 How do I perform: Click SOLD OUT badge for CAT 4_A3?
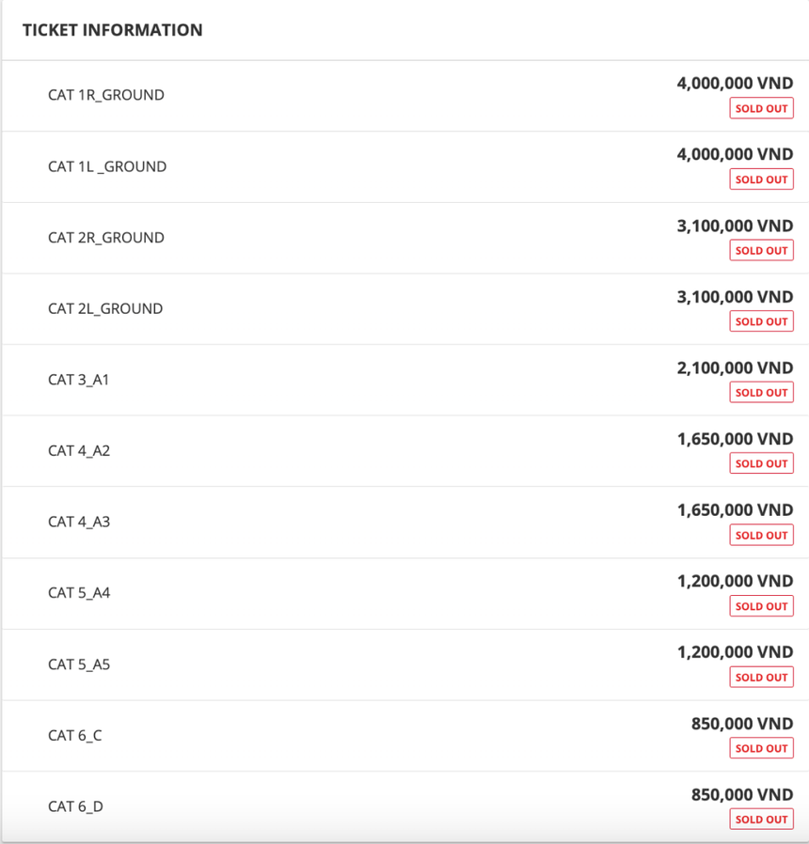pos(761,535)
